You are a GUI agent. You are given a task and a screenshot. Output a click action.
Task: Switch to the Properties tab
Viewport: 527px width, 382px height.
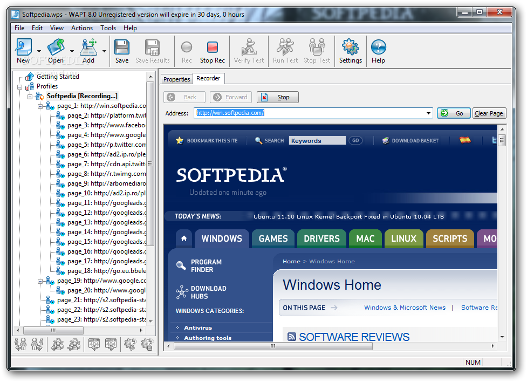point(177,79)
